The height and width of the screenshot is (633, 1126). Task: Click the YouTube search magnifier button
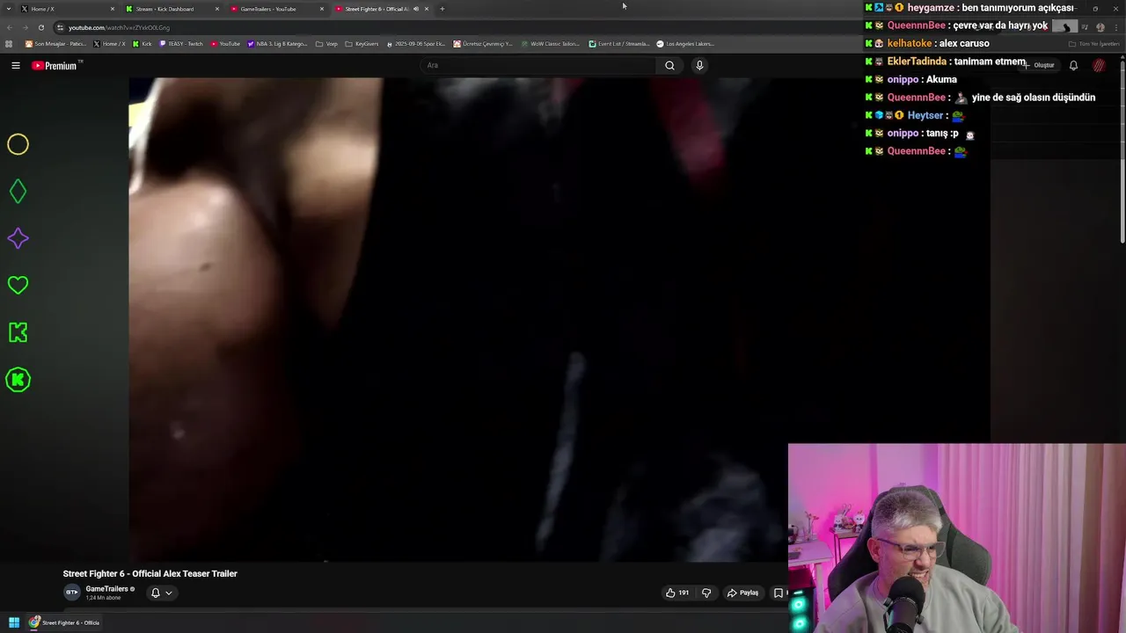669,65
